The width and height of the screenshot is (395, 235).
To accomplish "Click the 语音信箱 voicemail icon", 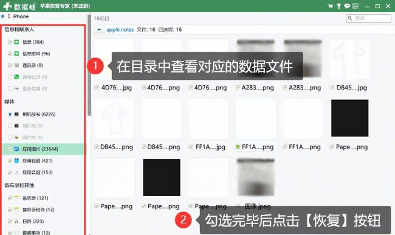I will tap(16, 89).
